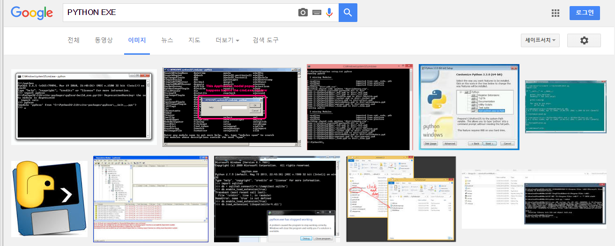Go to the 지도 tab
615x246 pixels.
[x=194, y=40]
